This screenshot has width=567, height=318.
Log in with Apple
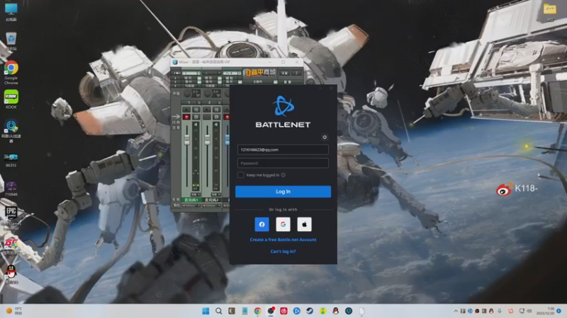click(305, 224)
